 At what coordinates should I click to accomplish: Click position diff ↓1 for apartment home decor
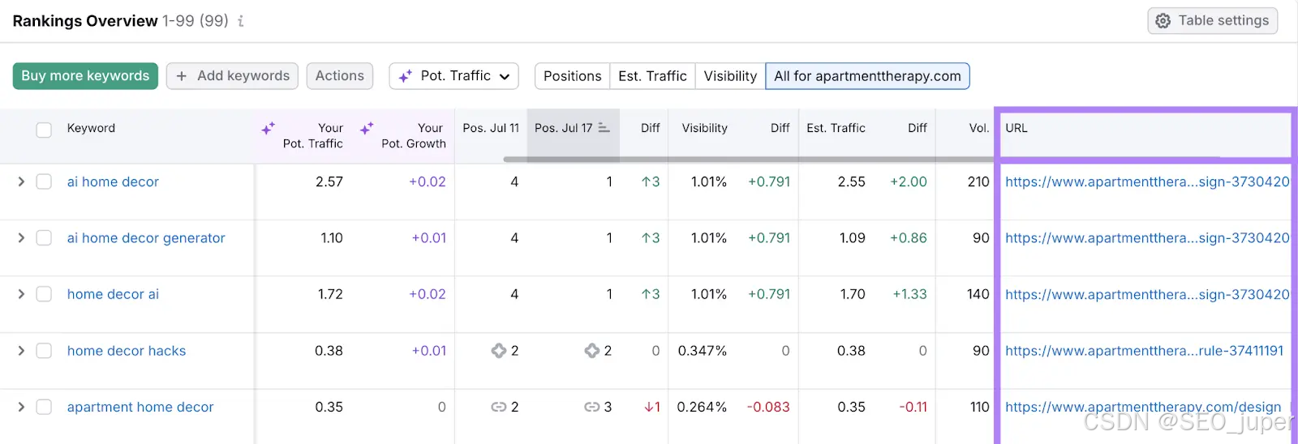click(652, 407)
